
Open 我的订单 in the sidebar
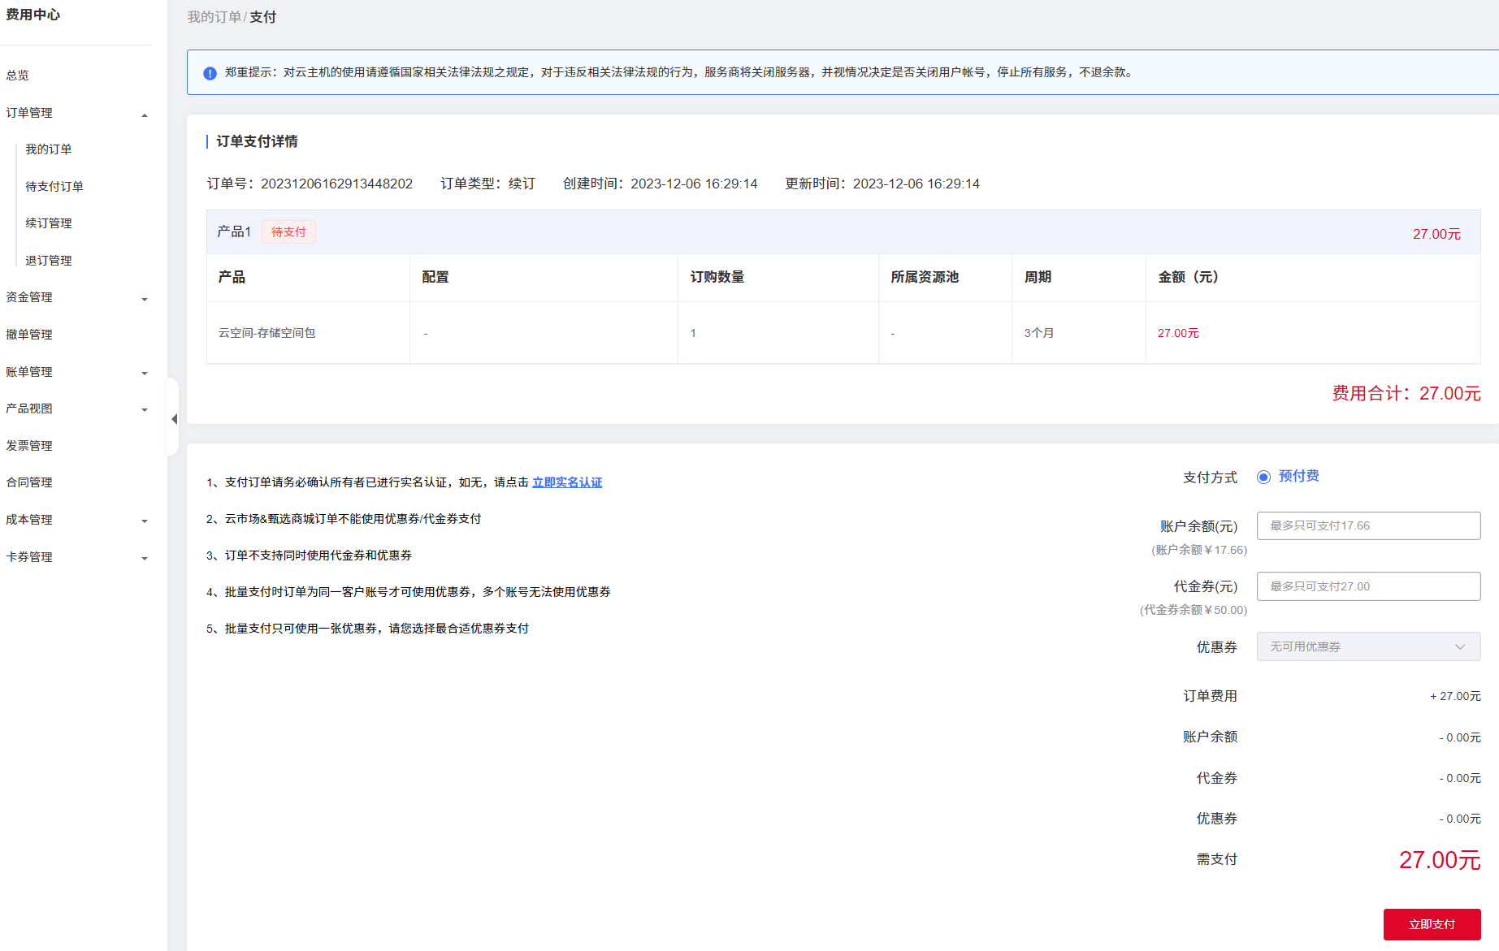pyautogui.click(x=49, y=149)
